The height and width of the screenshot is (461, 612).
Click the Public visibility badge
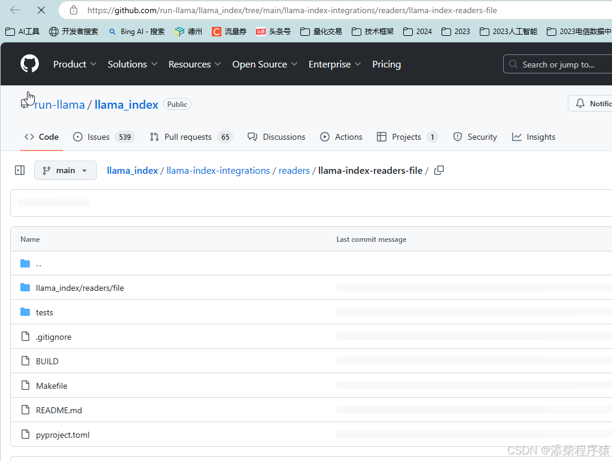(177, 104)
